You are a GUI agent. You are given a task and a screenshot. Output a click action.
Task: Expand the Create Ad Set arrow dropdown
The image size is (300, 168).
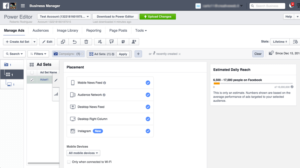click(x=34, y=42)
